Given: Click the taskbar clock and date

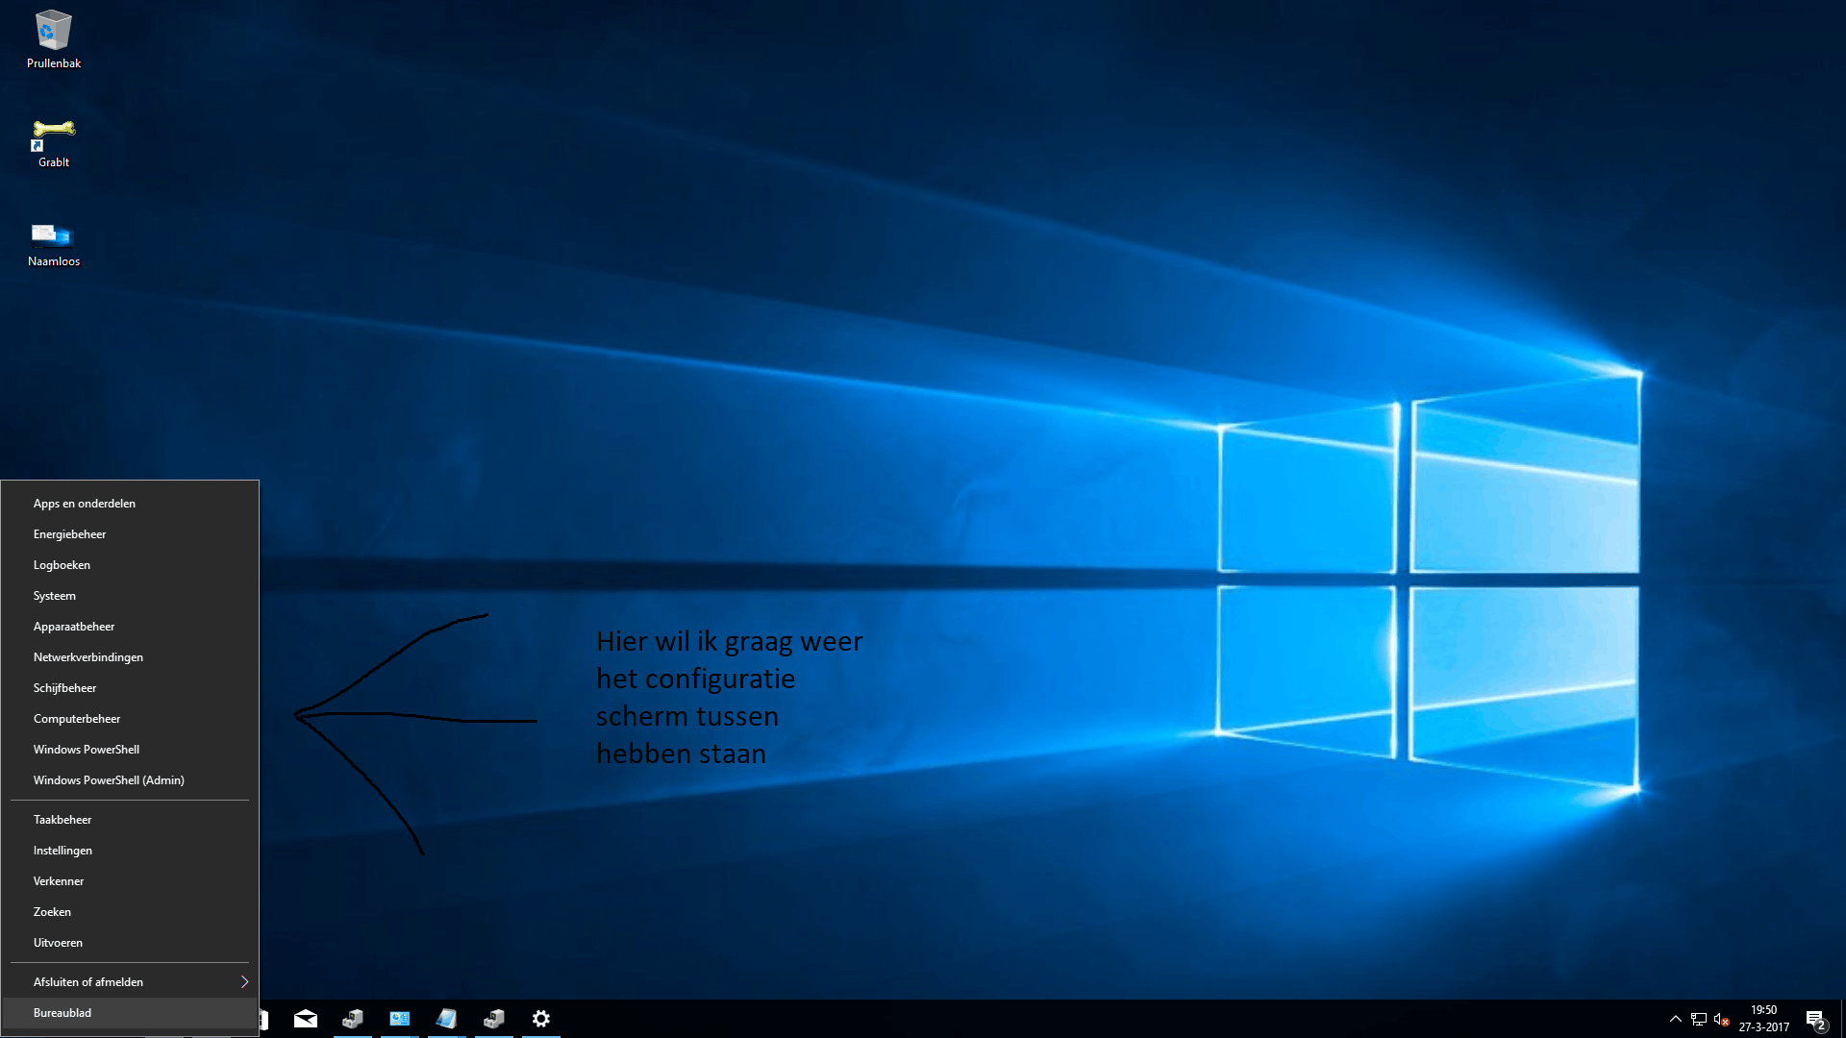Looking at the screenshot, I should (1763, 1019).
